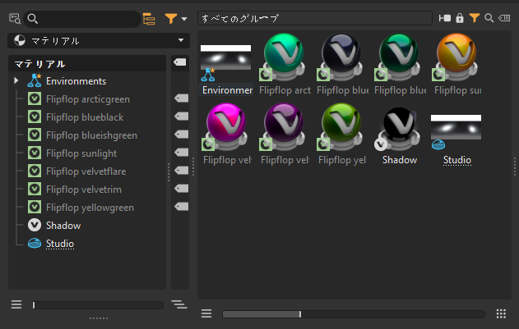Viewport: 519px width, 329px height.
Task: Click the list menu icon below the tree
Action: click(16, 304)
